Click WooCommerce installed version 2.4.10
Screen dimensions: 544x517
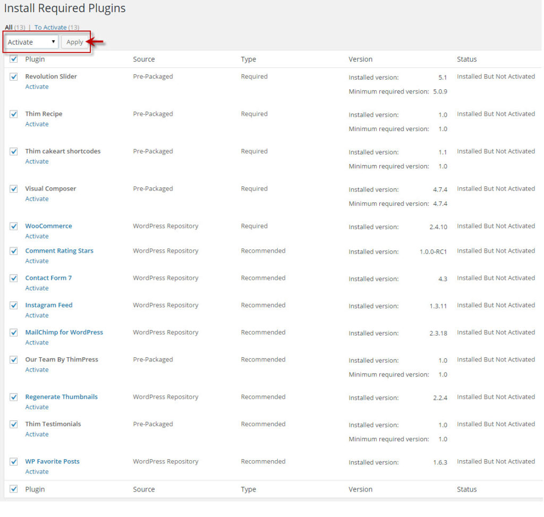point(438,227)
